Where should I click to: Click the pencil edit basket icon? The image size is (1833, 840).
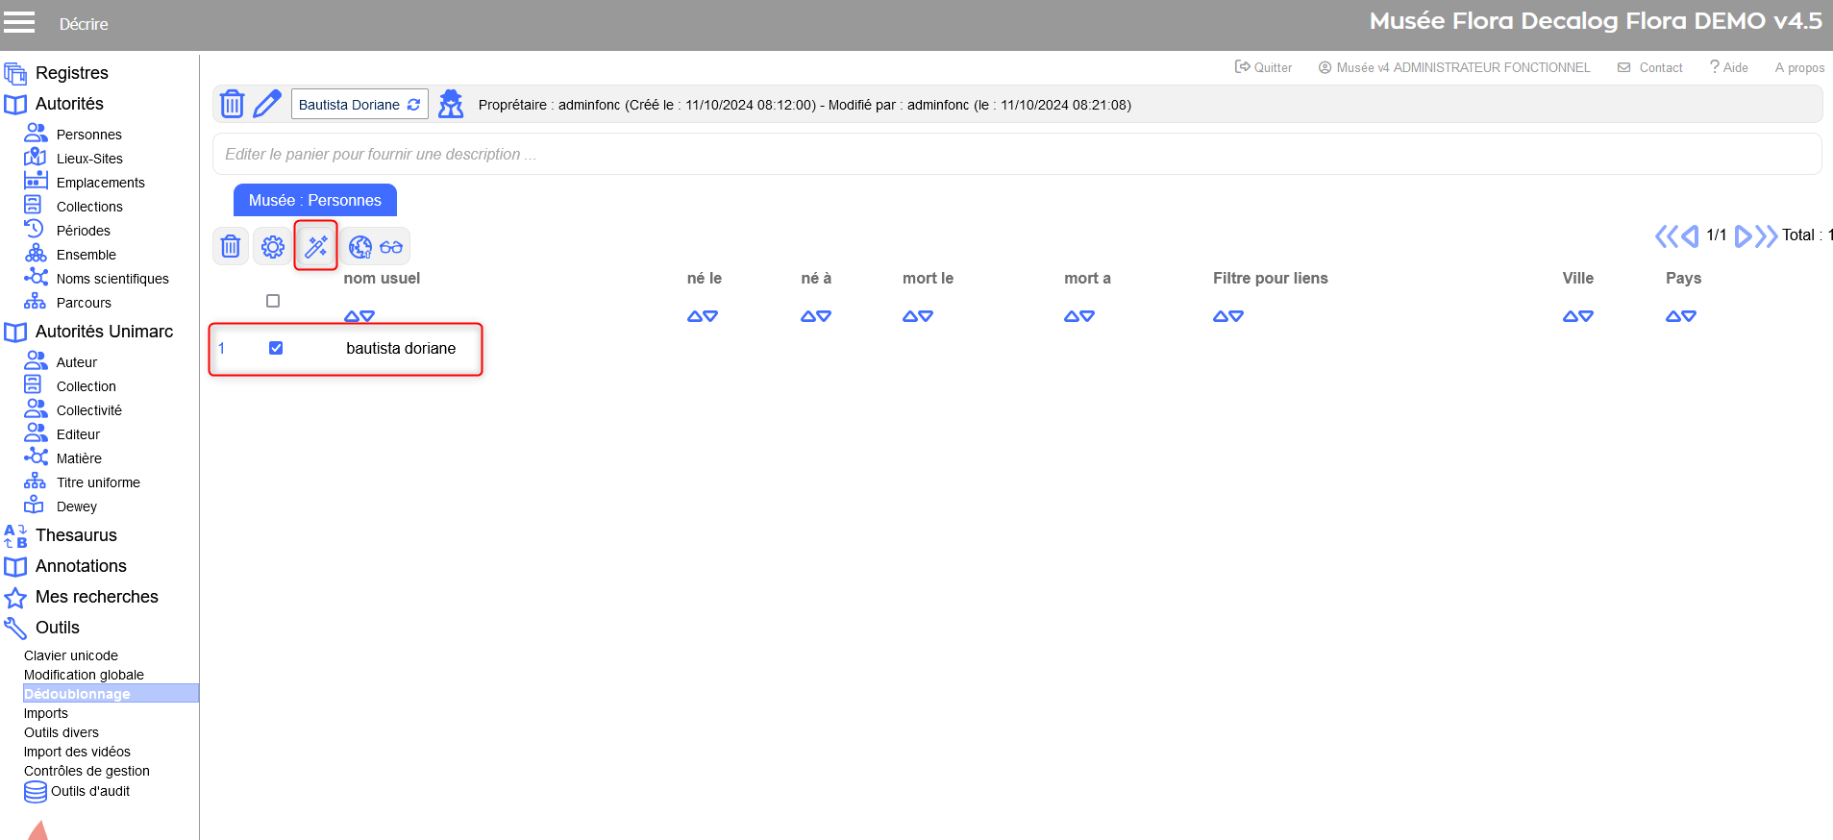[266, 104]
